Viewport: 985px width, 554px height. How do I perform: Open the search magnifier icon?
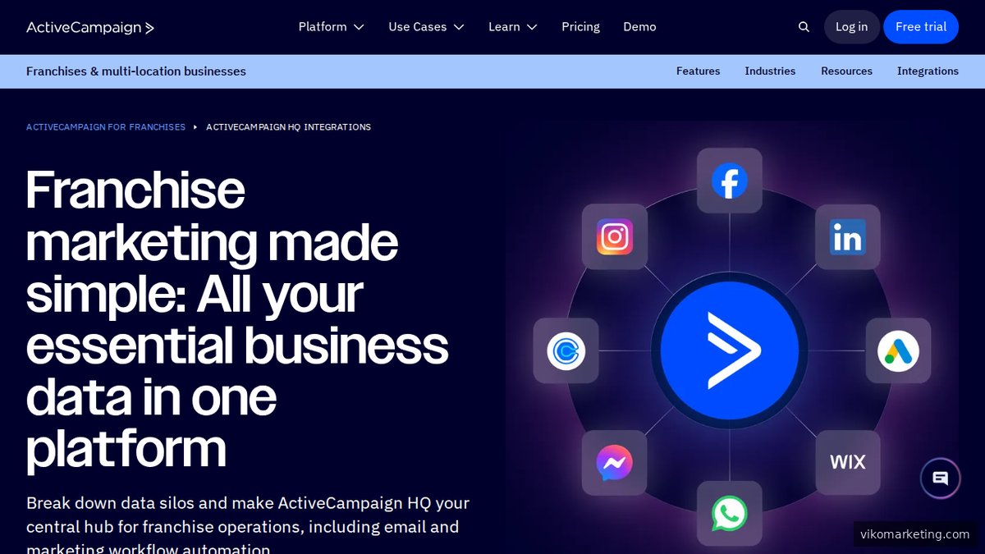pyautogui.click(x=804, y=27)
